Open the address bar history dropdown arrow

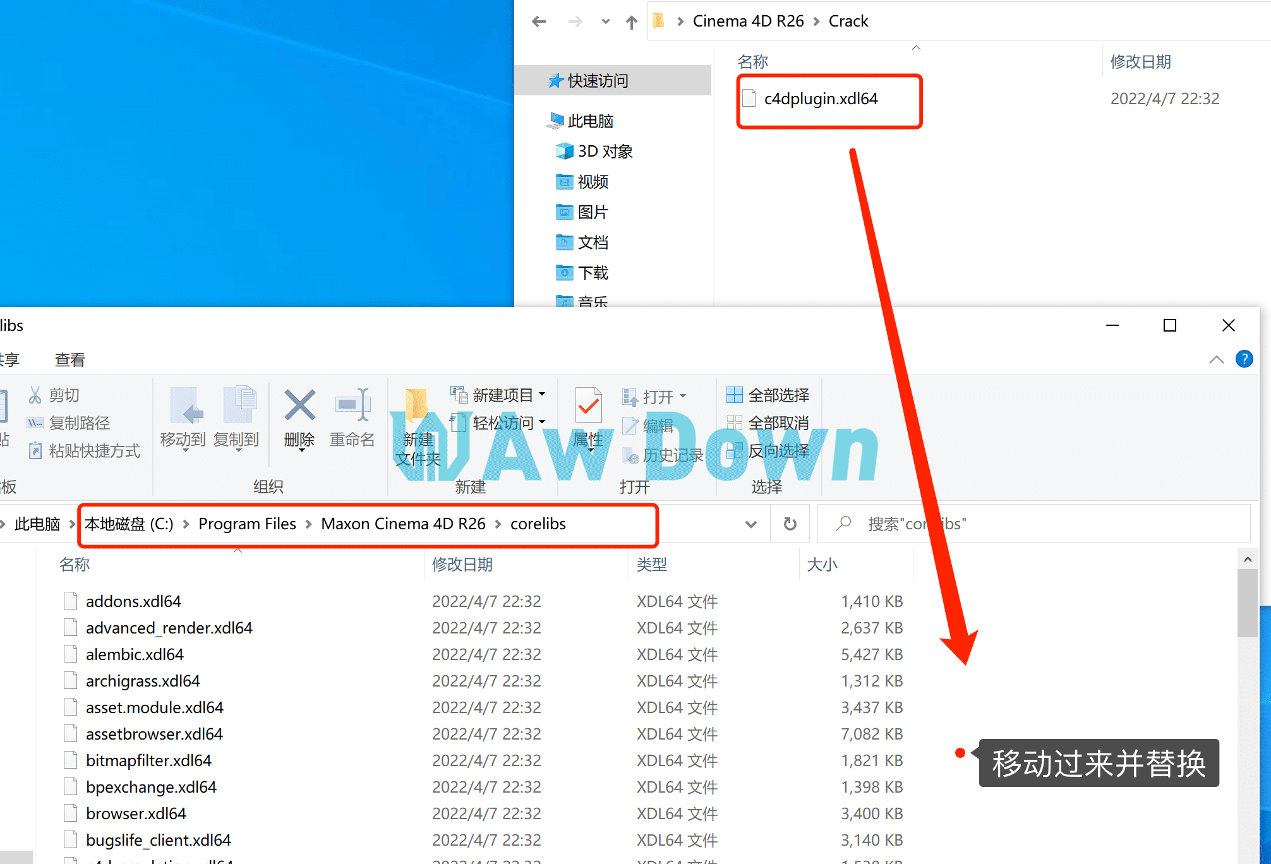(x=751, y=524)
